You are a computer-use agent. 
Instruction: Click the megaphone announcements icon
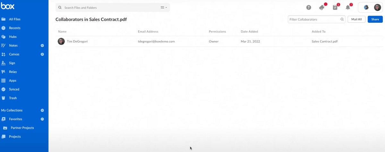[x=322, y=8]
